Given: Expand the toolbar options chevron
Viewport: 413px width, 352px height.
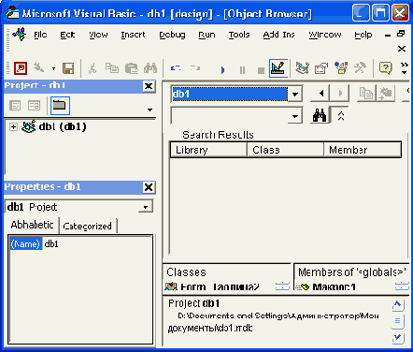Looking at the screenshot, I should (405, 68).
